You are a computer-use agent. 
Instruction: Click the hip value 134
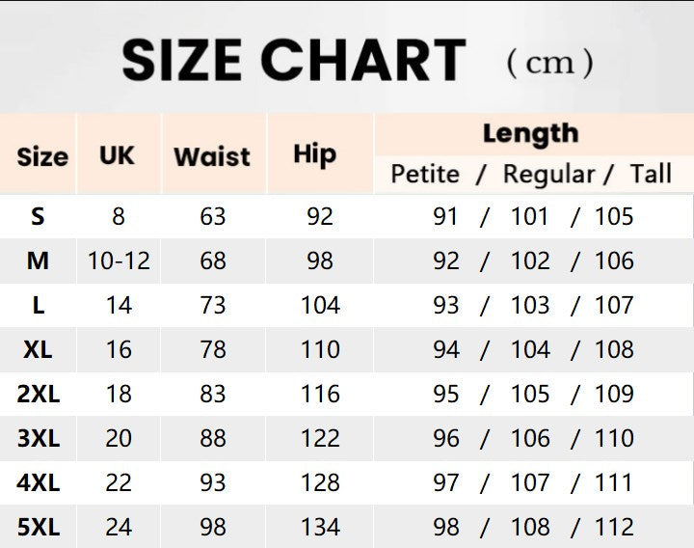pos(320,527)
